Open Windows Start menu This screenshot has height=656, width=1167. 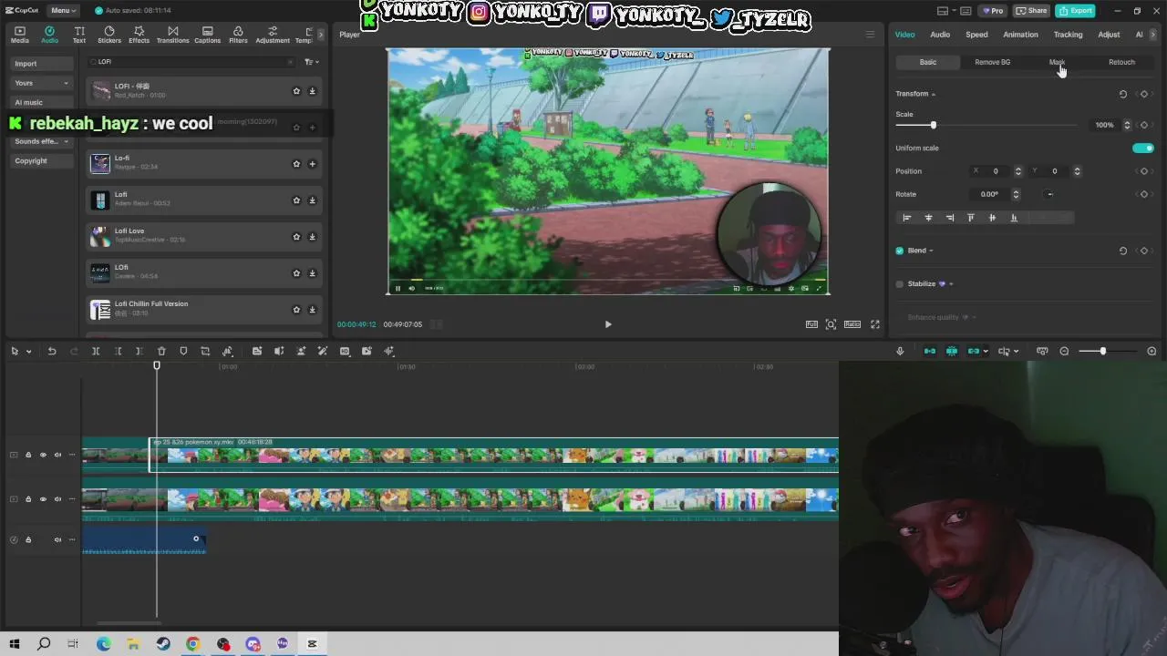[14, 644]
